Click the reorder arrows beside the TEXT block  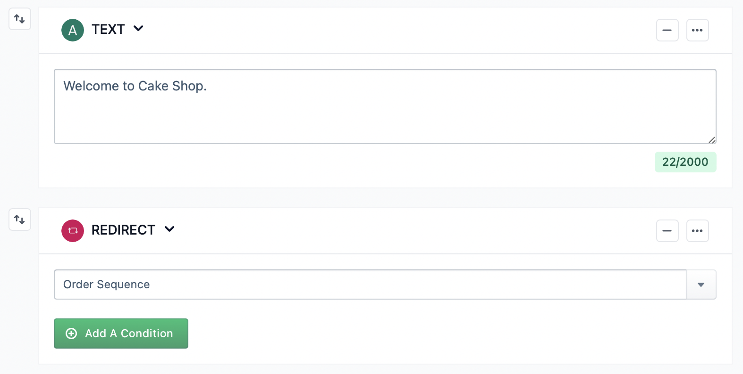[x=20, y=19]
